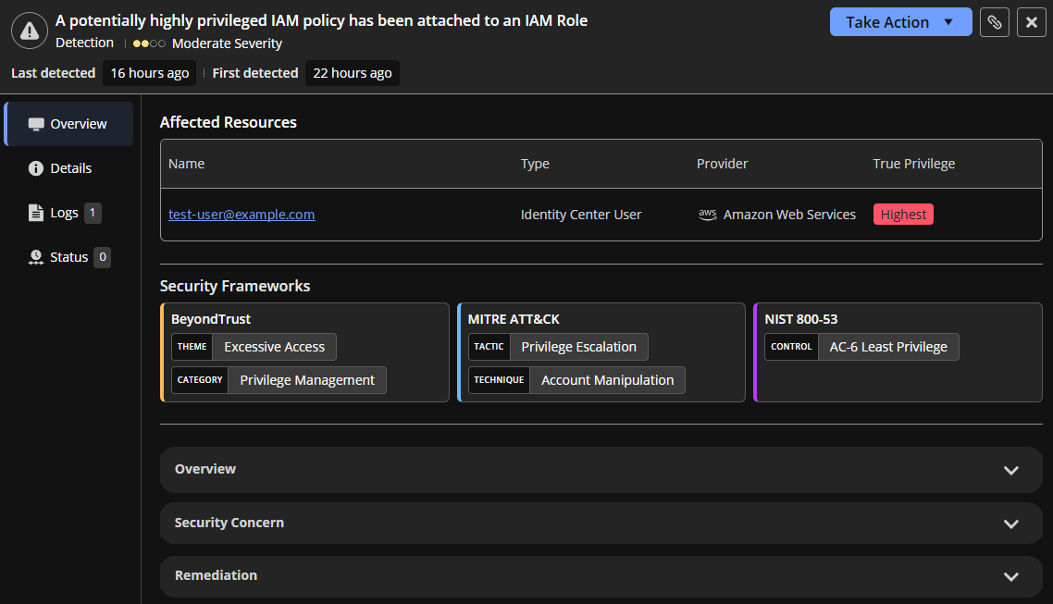Click the Identity Center User cell

click(x=581, y=215)
